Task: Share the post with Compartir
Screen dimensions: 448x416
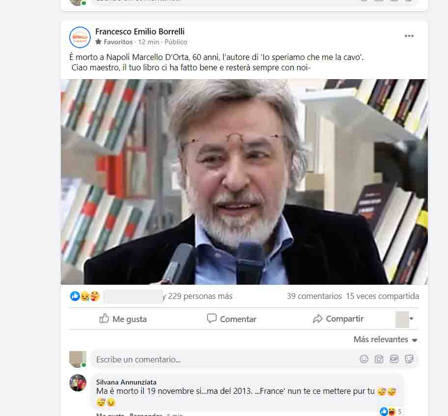Action: (338, 319)
